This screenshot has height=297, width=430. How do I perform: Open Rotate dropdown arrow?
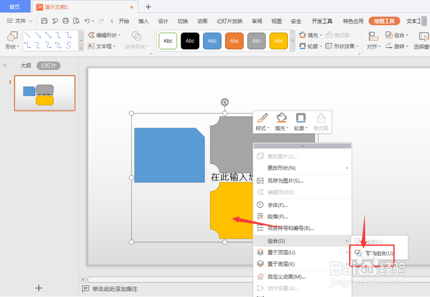tap(407, 46)
